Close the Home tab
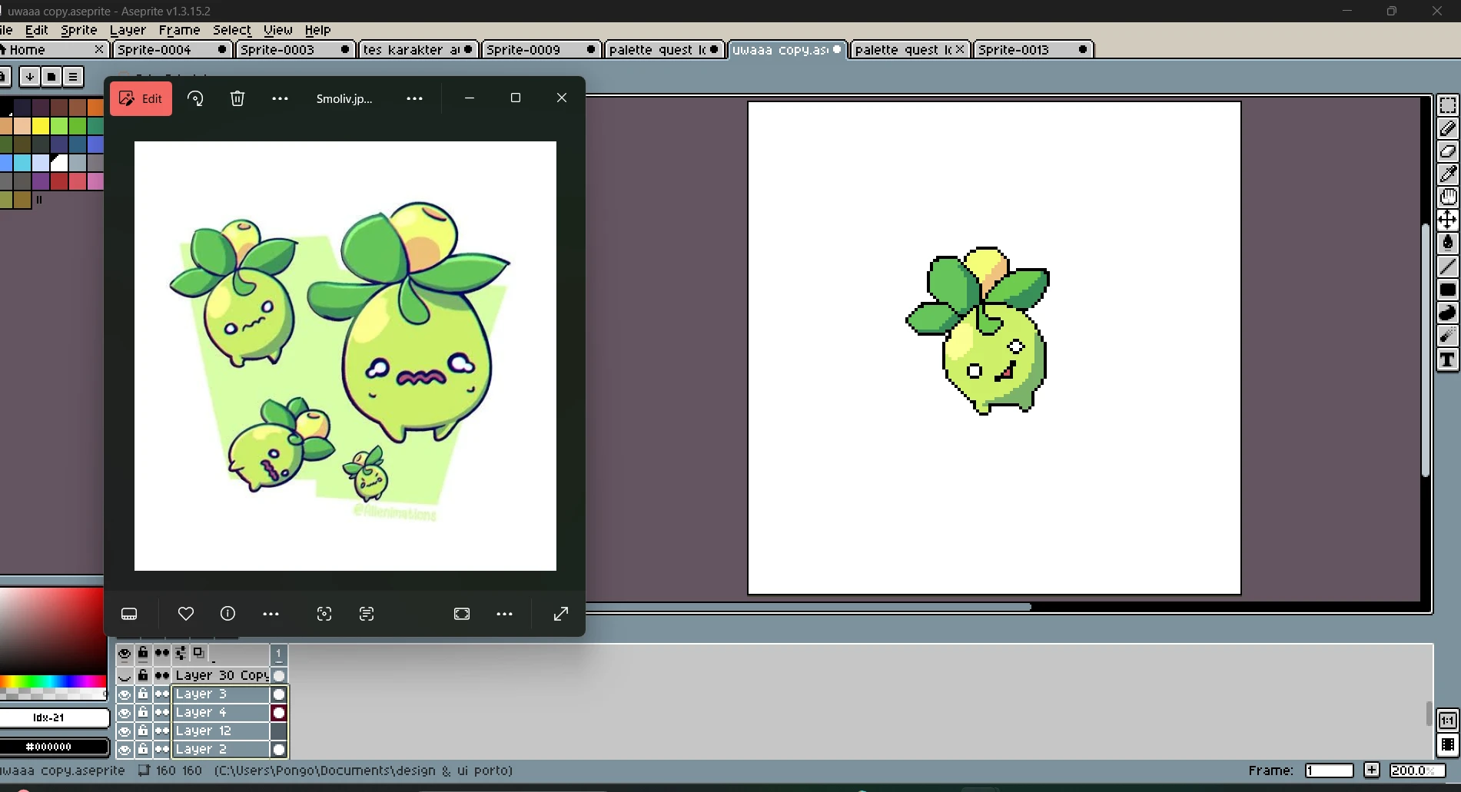 coord(98,49)
